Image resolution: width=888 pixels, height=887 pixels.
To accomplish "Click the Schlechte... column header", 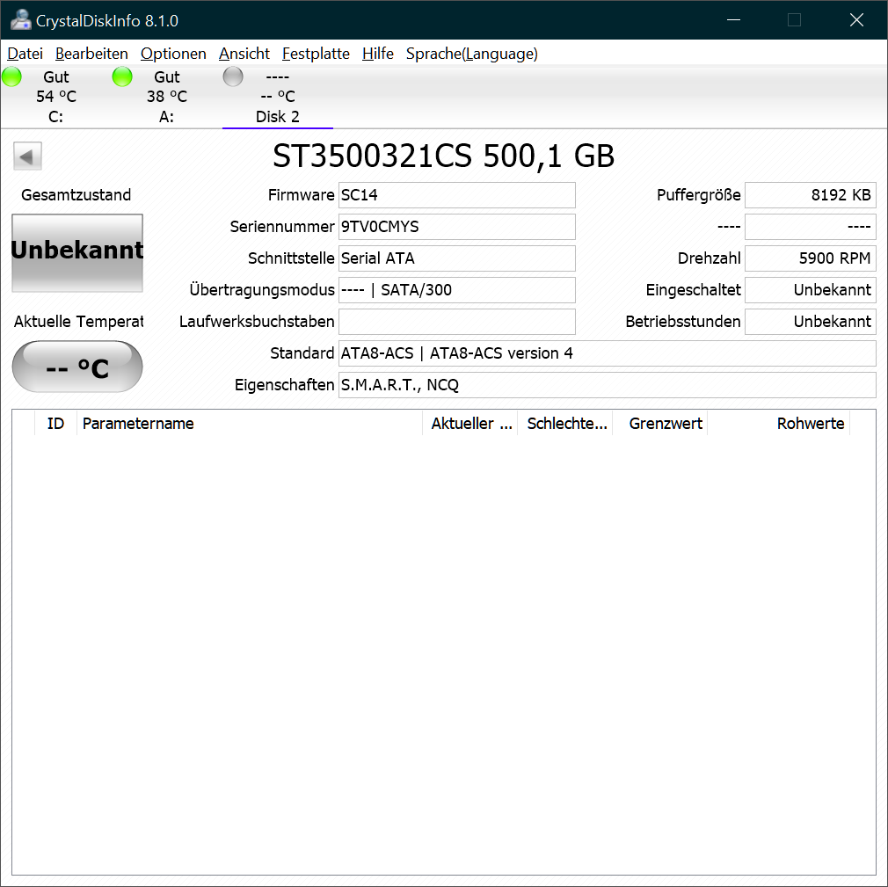I will [x=565, y=424].
